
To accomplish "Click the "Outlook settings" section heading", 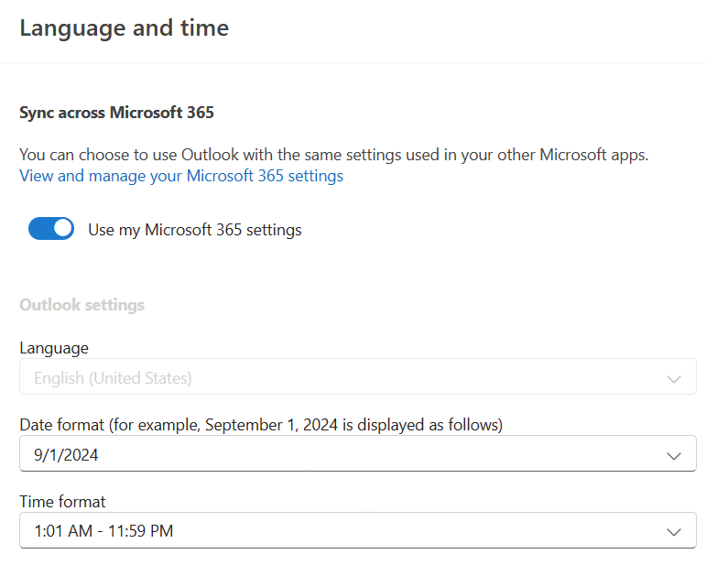I will [81, 305].
